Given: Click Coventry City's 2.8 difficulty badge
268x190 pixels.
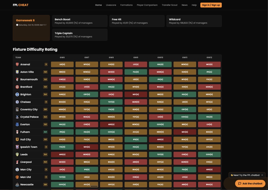Looking at the screenshot, I should point(45,110).
